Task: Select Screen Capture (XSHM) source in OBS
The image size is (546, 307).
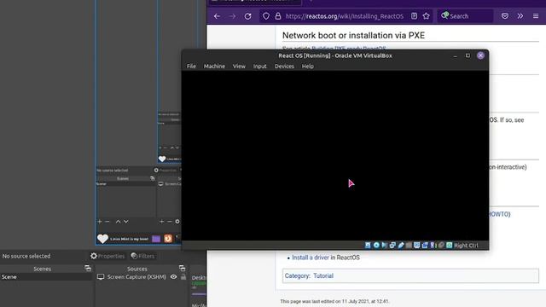Action: tap(136, 277)
